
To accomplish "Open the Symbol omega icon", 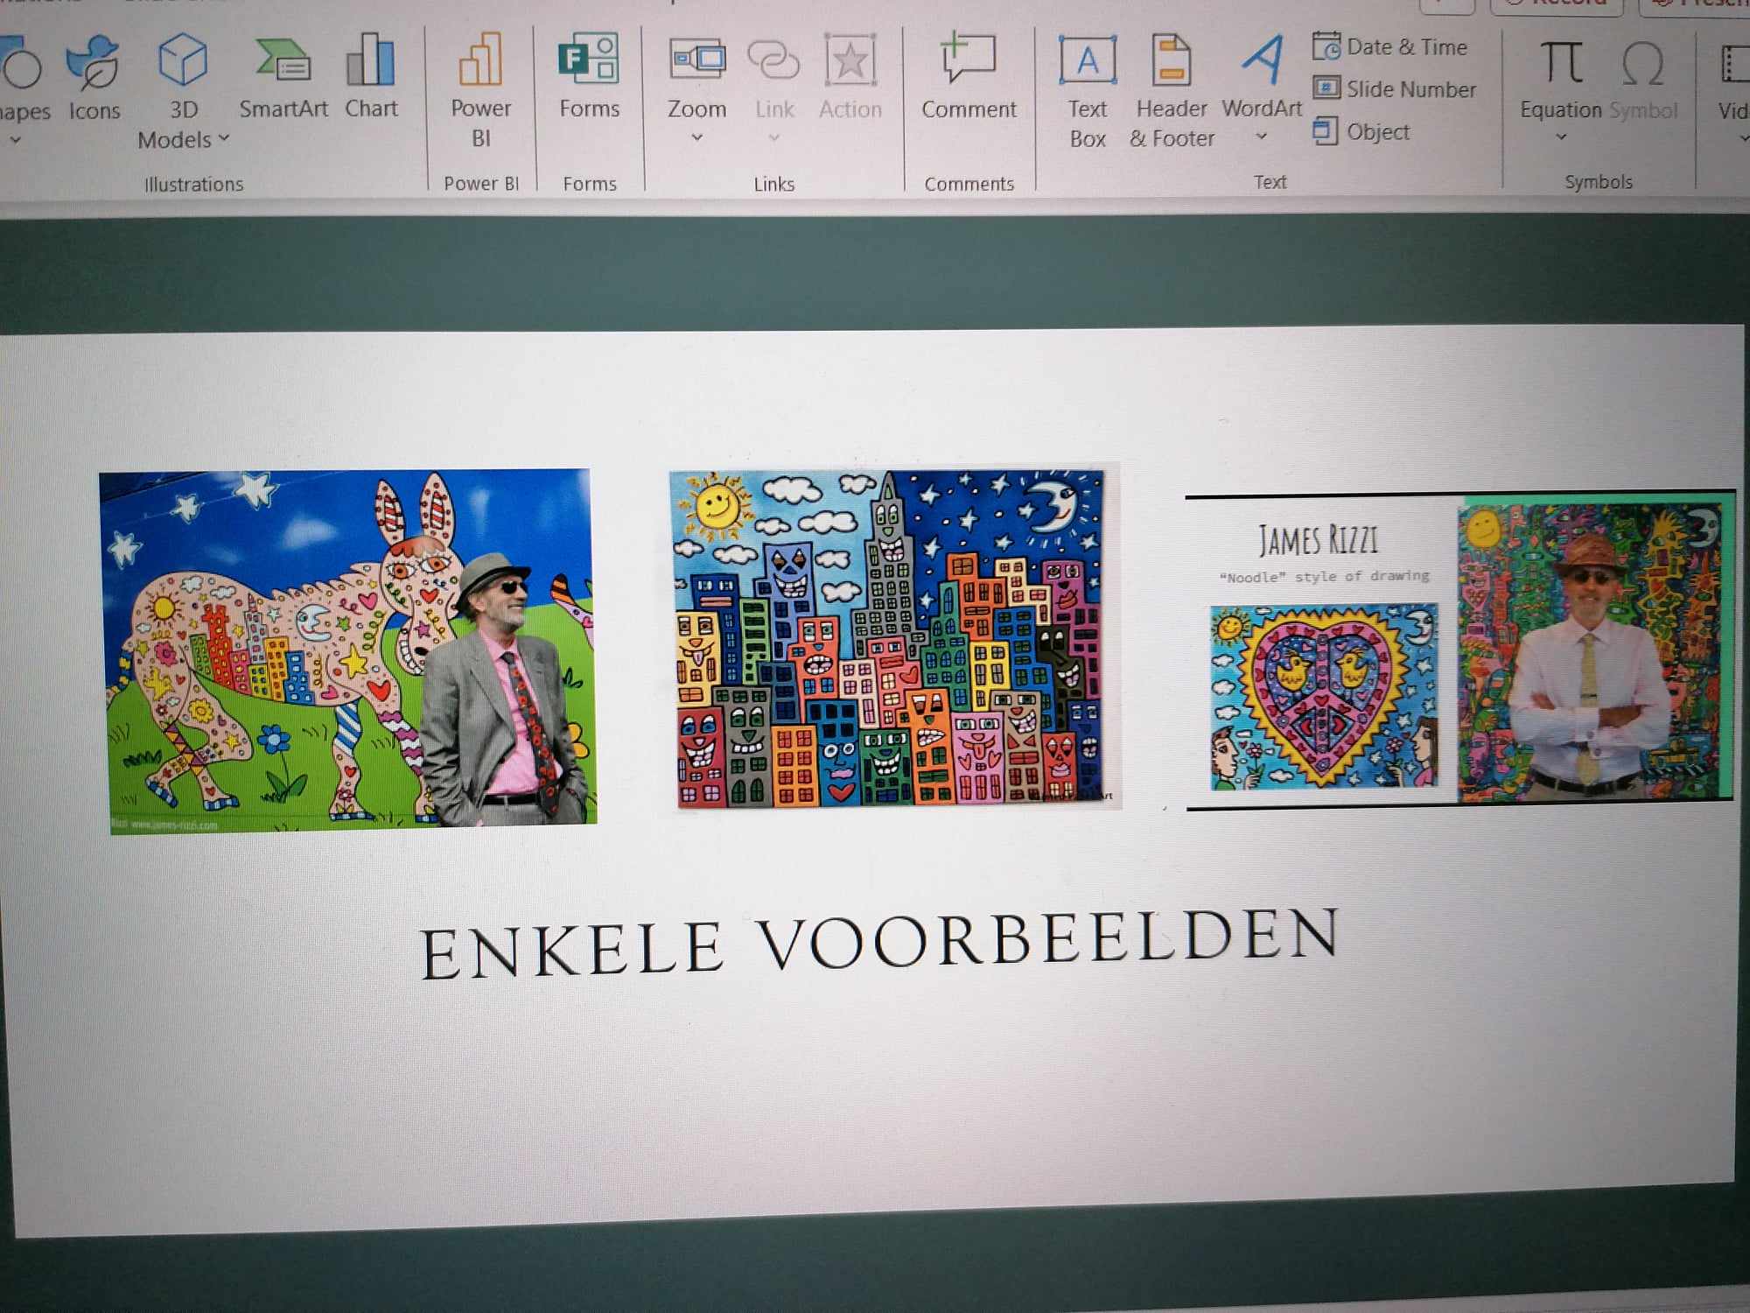I will pyautogui.click(x=1642, y=64).
